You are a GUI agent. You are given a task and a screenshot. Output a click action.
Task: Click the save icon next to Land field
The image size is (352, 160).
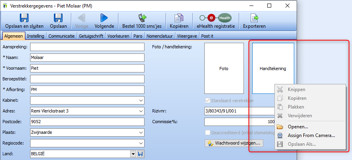tap(141, 153)
